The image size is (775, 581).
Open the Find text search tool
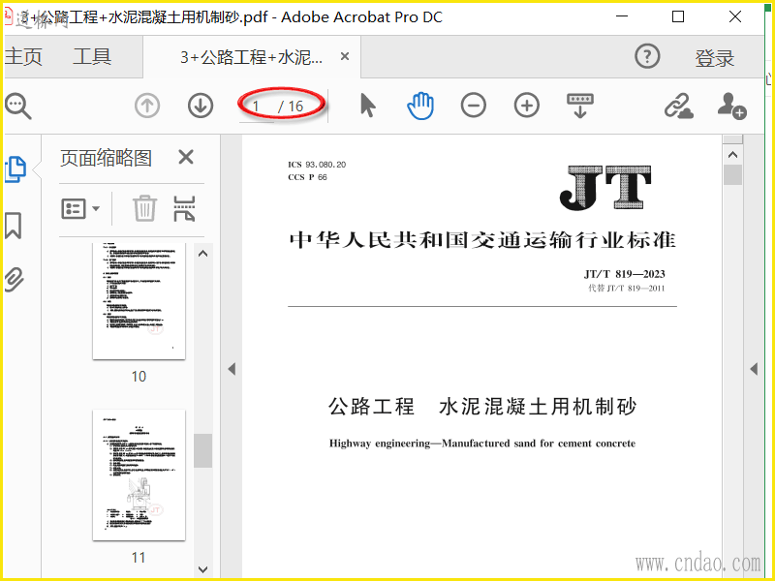(x=18, y=107)
